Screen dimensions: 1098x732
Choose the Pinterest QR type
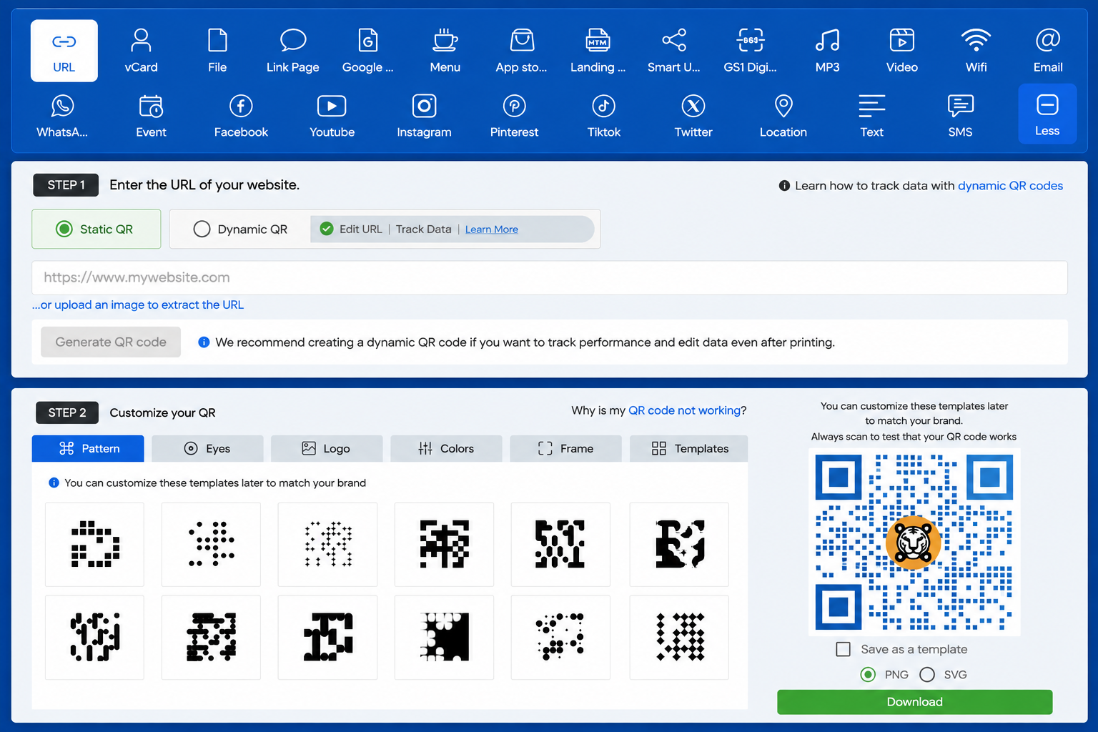(x=515, y=116)
